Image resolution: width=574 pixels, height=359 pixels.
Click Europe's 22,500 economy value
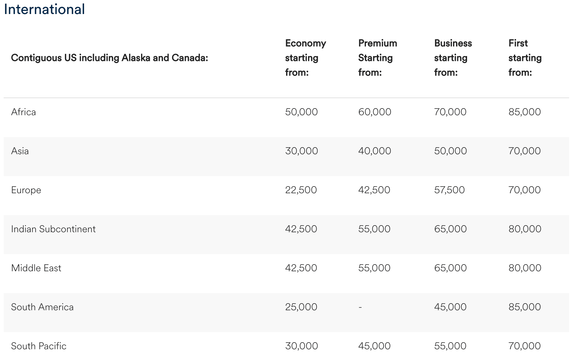point(301,190)
